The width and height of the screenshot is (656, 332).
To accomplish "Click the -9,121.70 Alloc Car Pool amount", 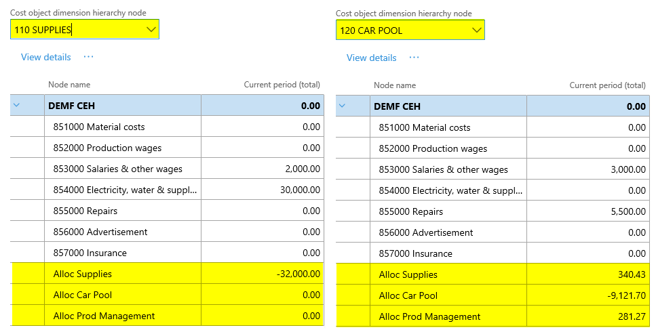I will click(x=625, y=295).
